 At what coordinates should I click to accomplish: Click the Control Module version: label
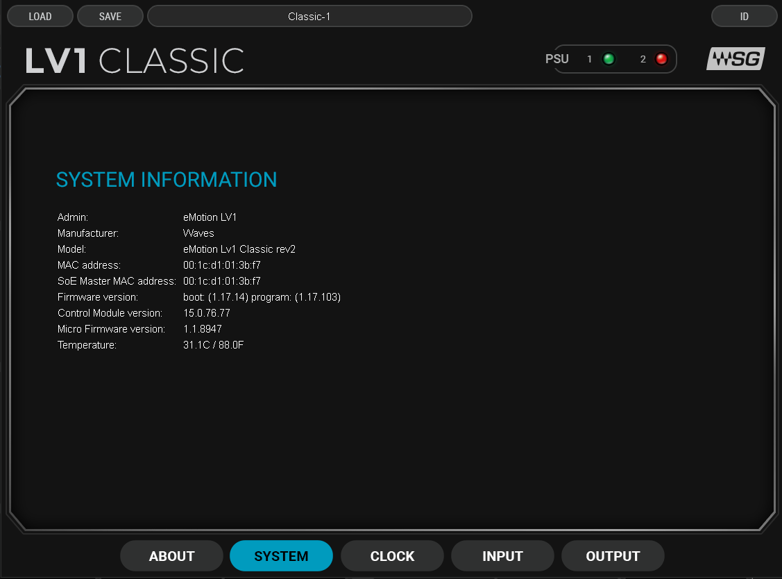point(110,313)
